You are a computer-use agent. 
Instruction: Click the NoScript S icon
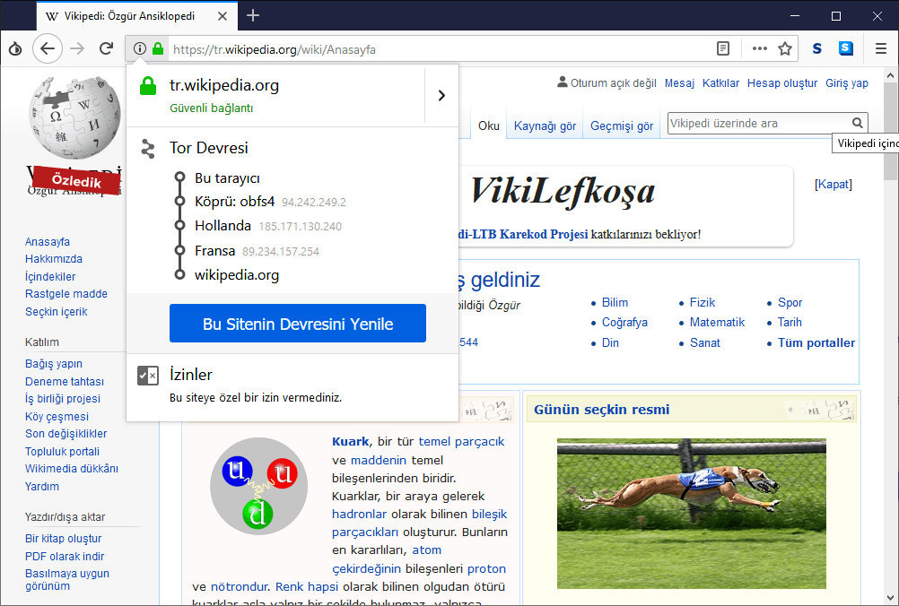pyautogui.click(x=817, y=49)
